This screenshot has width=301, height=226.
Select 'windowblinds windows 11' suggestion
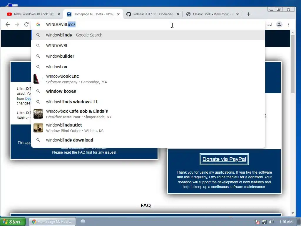click(x=148, y=102)
